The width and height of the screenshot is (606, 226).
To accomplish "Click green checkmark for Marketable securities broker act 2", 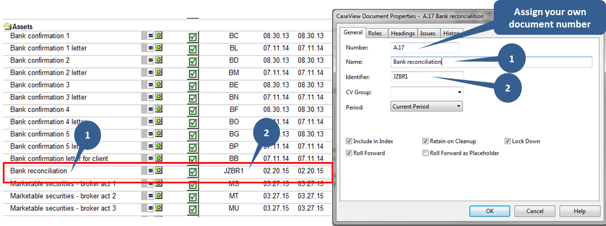I will coord(193,198).
